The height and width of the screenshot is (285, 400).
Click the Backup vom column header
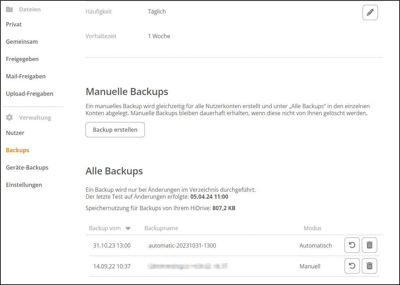105,228
